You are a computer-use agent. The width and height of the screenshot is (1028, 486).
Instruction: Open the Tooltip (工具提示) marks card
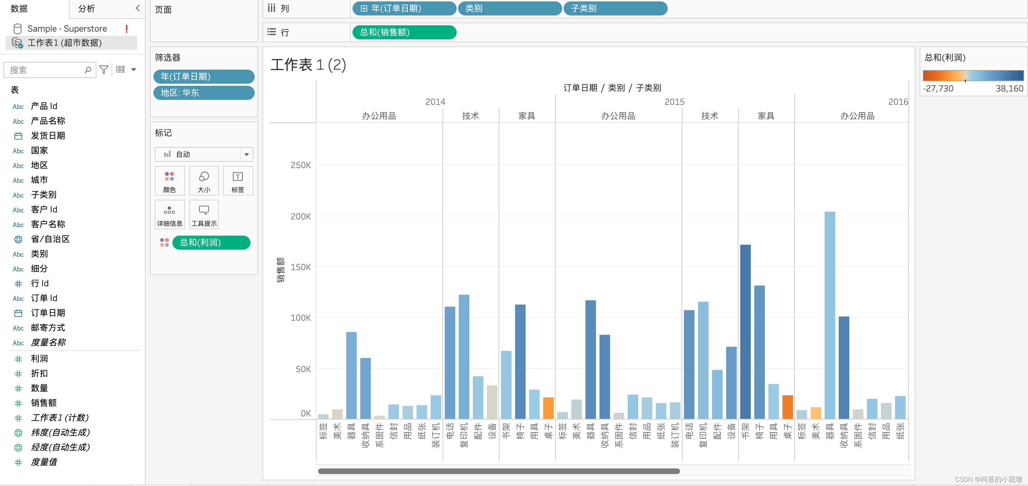204,215
